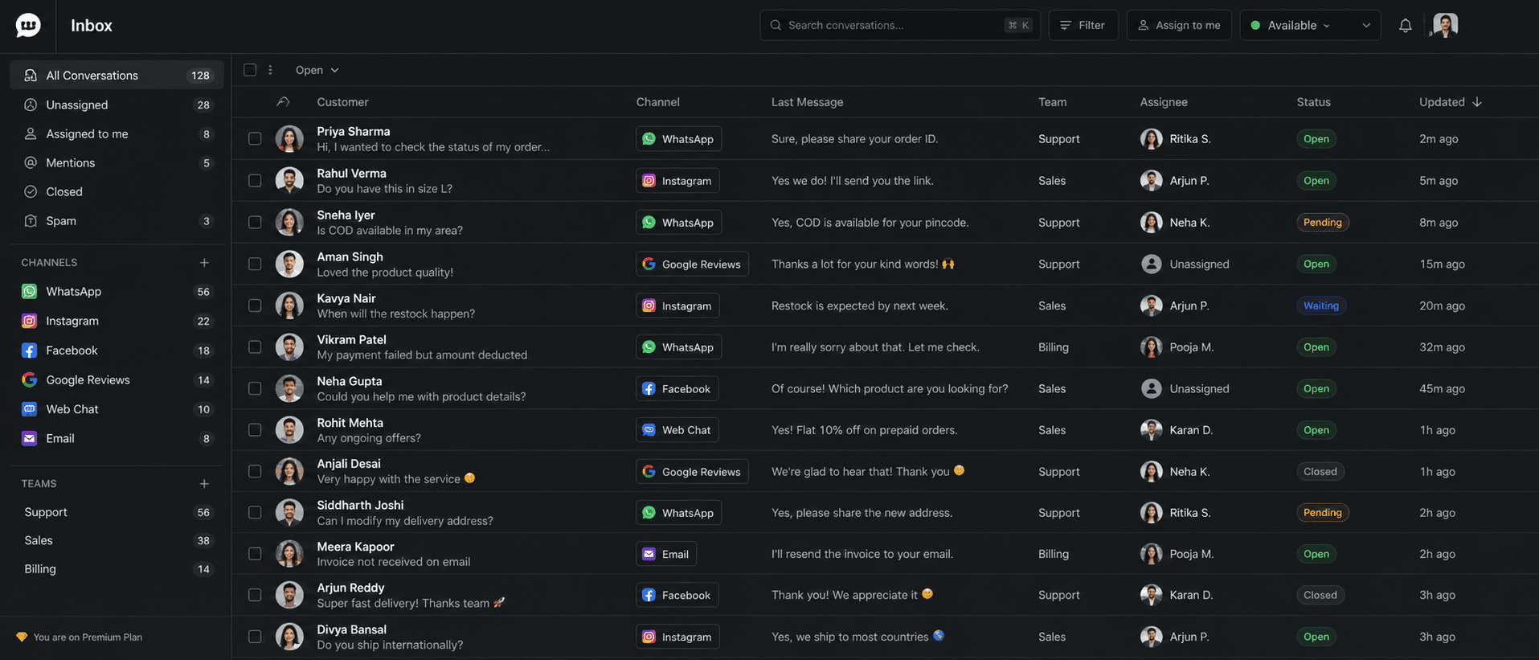This screenshot has height=660, width=1539.
Task: Click Waiting status badge for Kavya Nair
Action: tap(1320, 305)
